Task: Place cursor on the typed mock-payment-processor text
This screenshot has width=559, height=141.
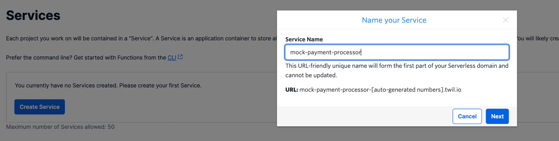Action: (x=325, y=52)
